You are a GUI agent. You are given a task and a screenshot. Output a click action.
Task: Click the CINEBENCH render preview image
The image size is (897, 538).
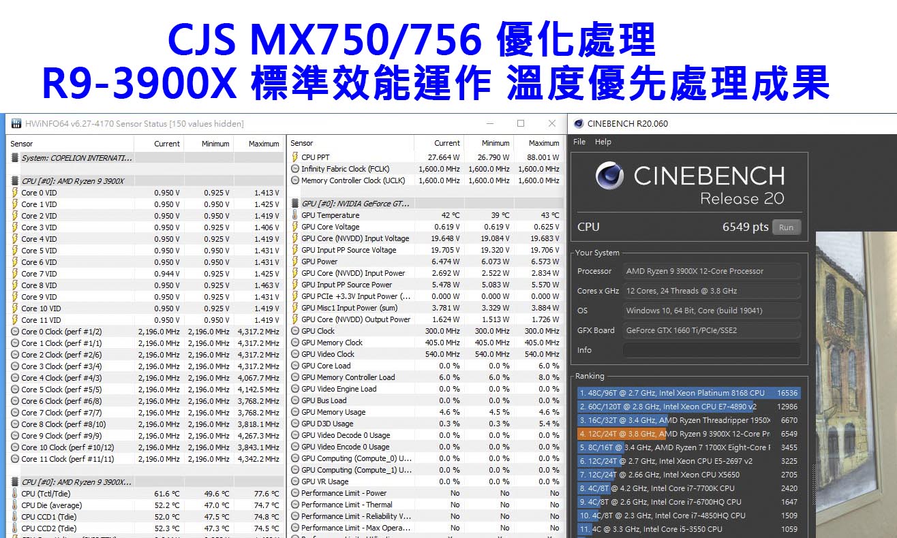click(856, 385)
